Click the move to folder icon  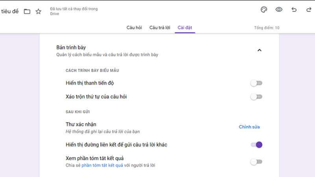tap(27, 11)
